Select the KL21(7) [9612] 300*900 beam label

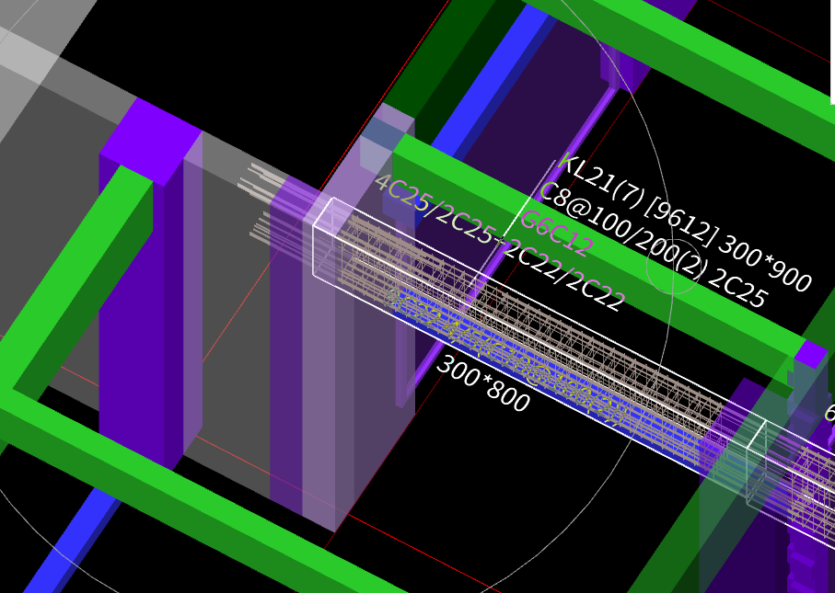click(x=686, y=222)
